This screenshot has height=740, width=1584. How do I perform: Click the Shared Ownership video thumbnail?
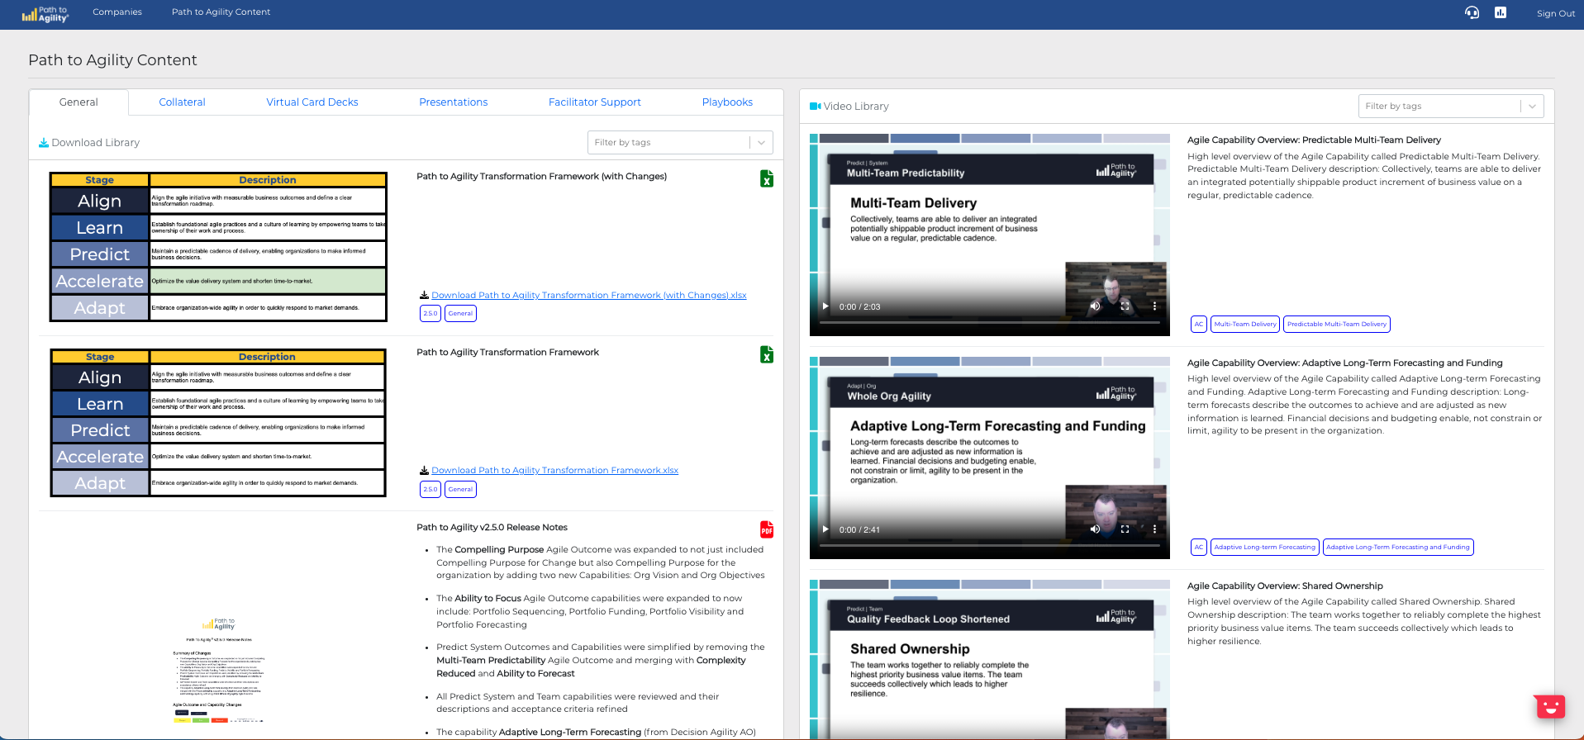click(990, 659)
